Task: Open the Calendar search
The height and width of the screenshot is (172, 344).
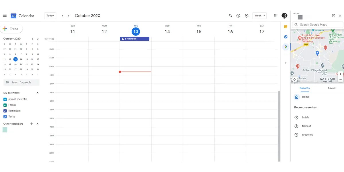Action: pyautogui.click(x=230, y=15)
